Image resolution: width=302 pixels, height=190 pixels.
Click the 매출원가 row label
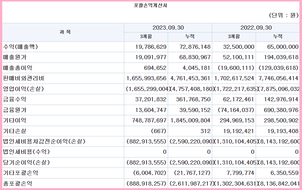pos(14,57)
